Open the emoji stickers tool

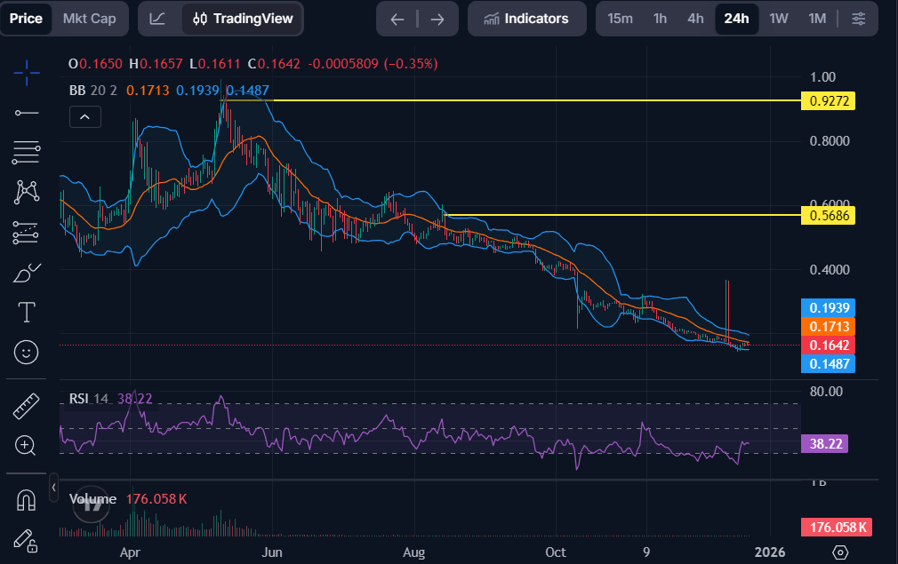tap(26, 352)
